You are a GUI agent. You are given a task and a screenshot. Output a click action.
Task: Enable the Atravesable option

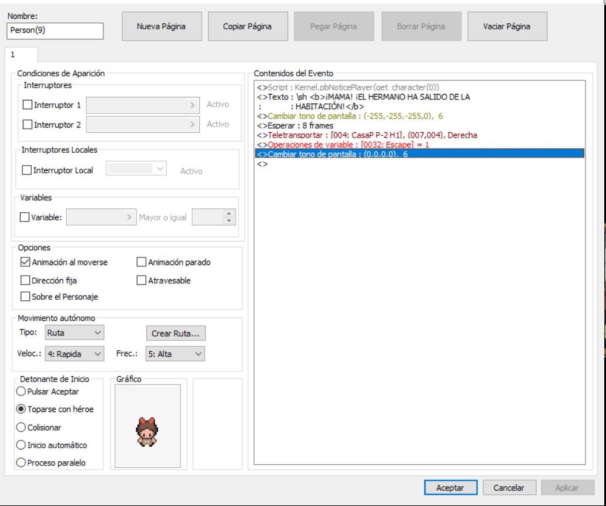142,280
